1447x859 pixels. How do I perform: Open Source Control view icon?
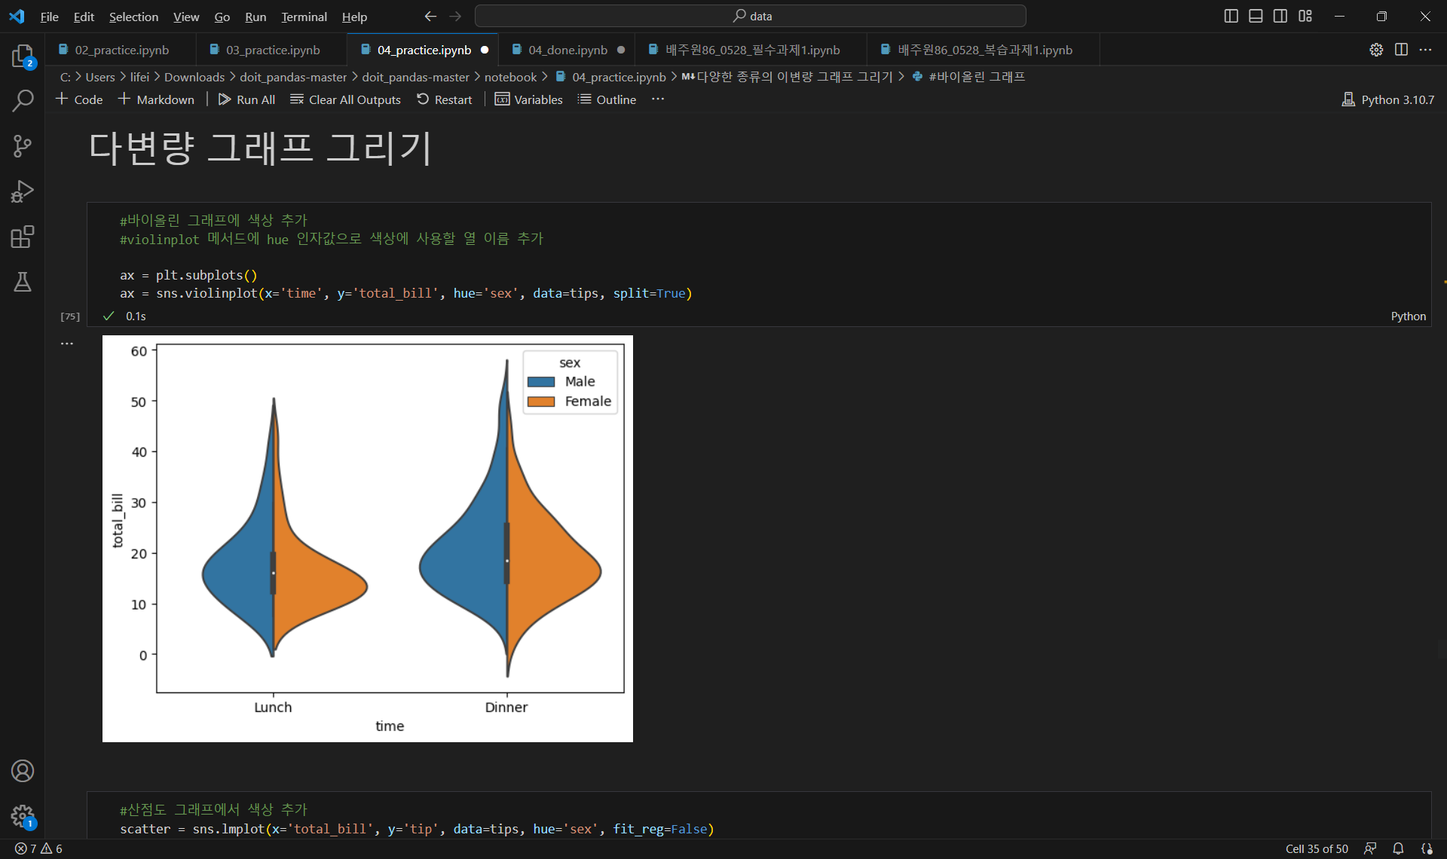[23, 146]
